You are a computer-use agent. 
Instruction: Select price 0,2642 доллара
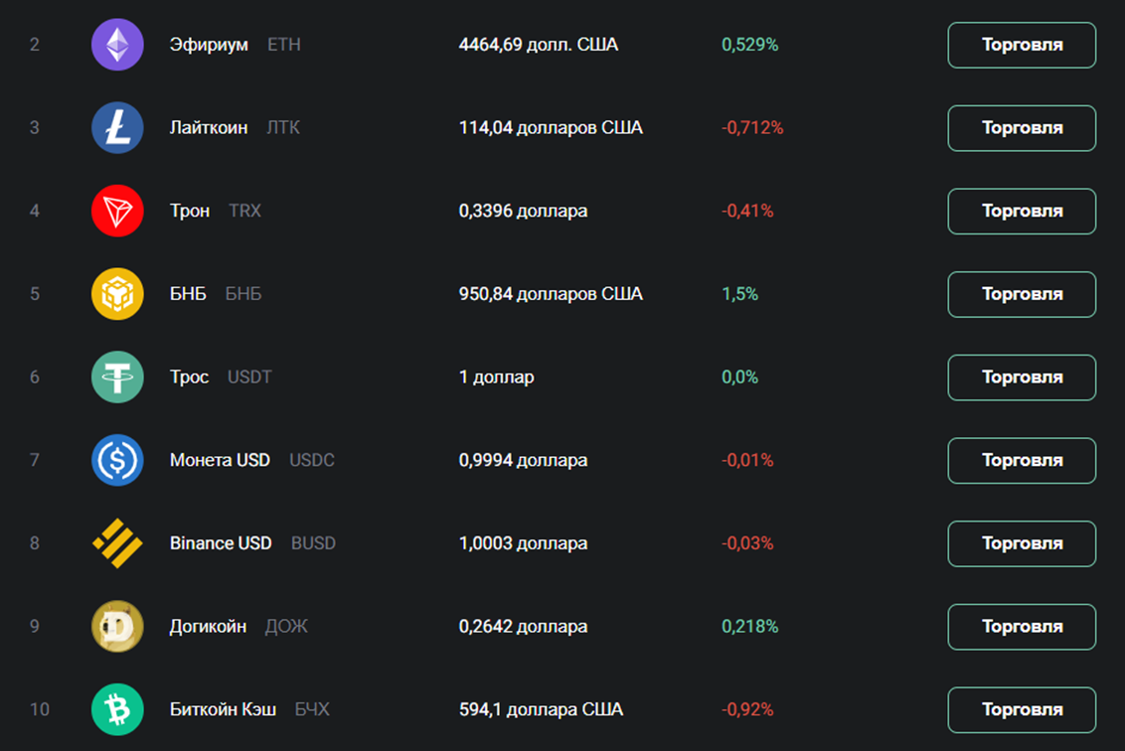523,627
